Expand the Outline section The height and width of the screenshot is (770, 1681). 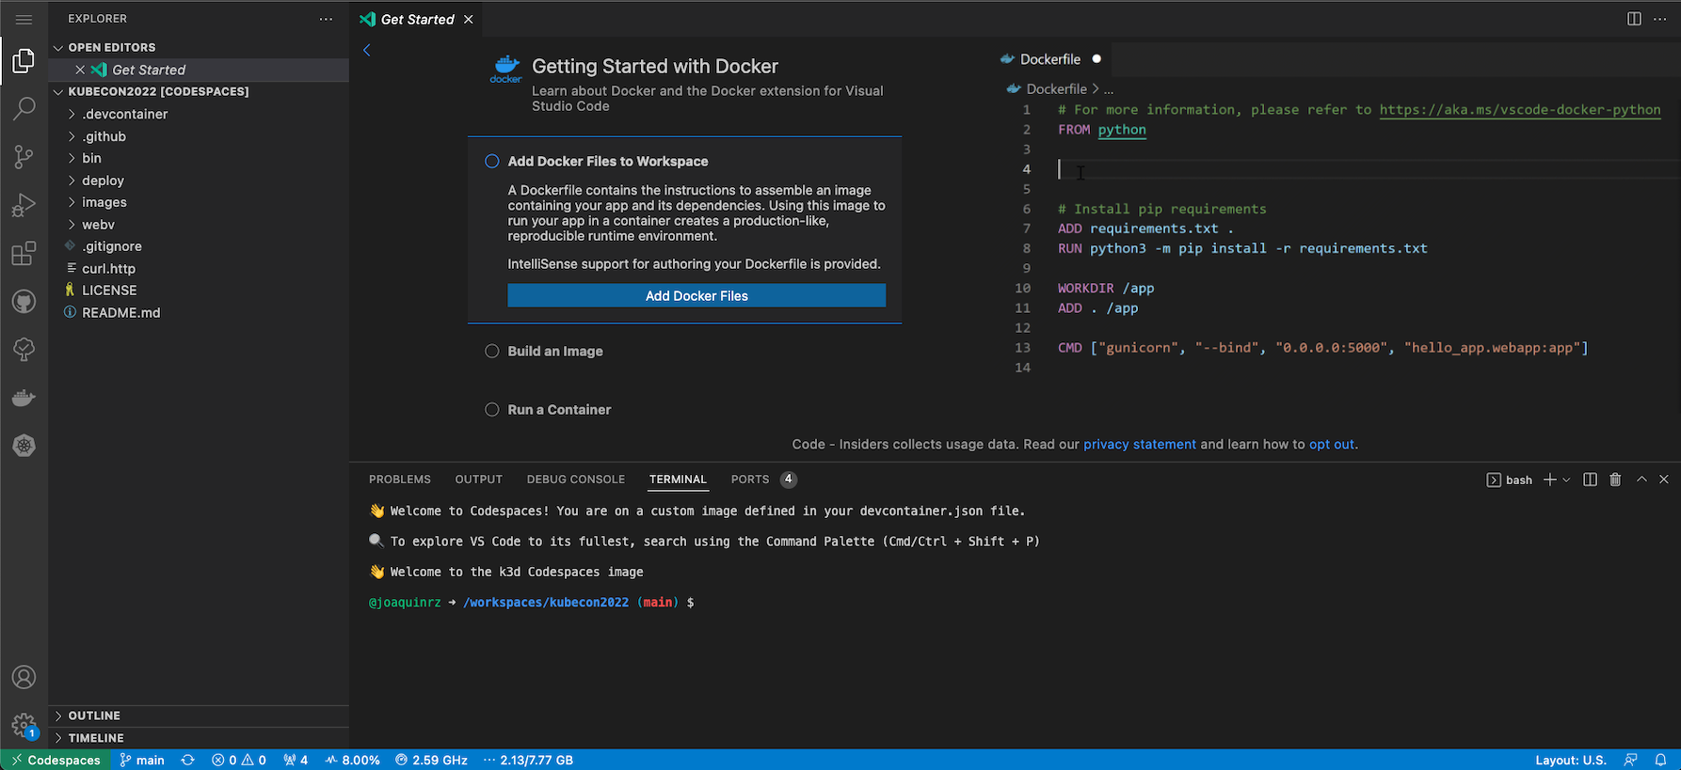tap(199, 715)
